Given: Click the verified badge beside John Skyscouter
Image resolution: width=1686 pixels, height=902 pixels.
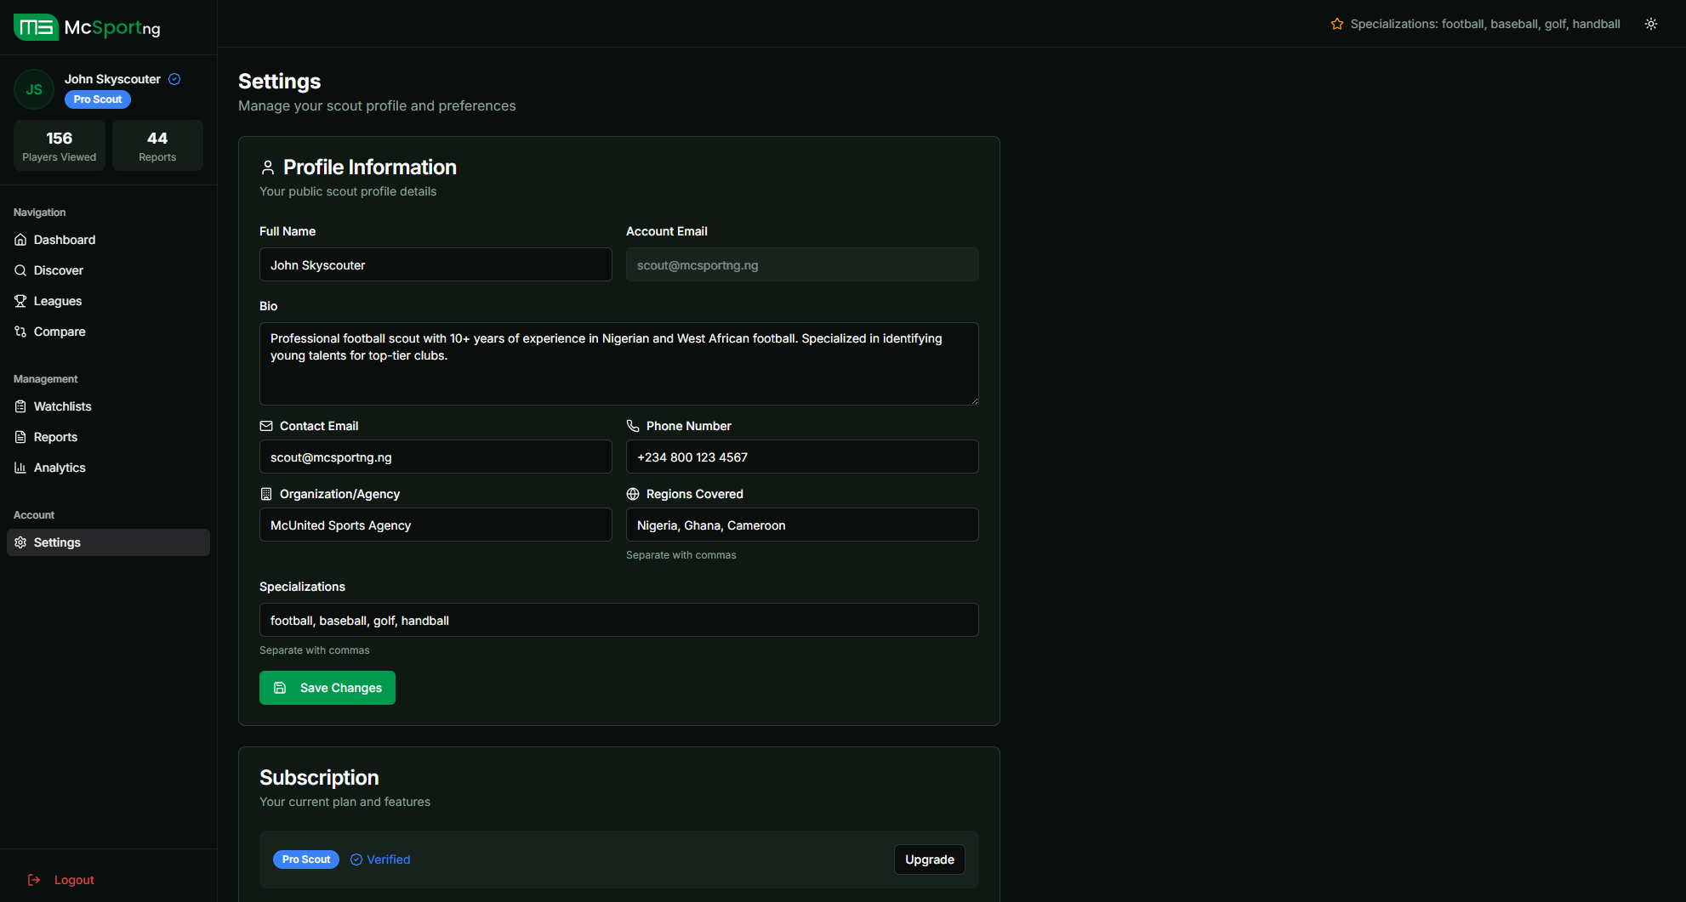Looking at the screenshot, I should [x=174, y=79].
